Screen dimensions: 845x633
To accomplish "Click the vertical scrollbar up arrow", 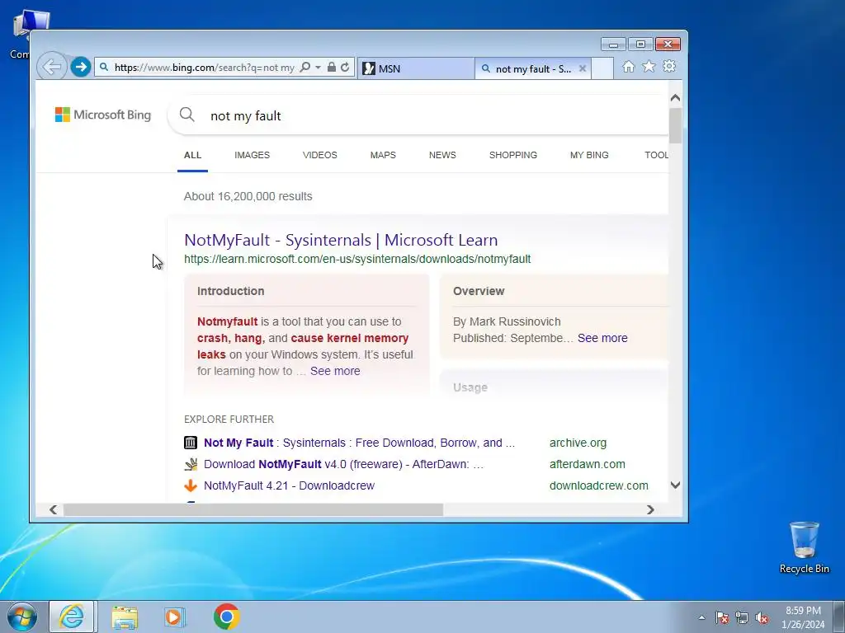I will click(x=675, y=98).
